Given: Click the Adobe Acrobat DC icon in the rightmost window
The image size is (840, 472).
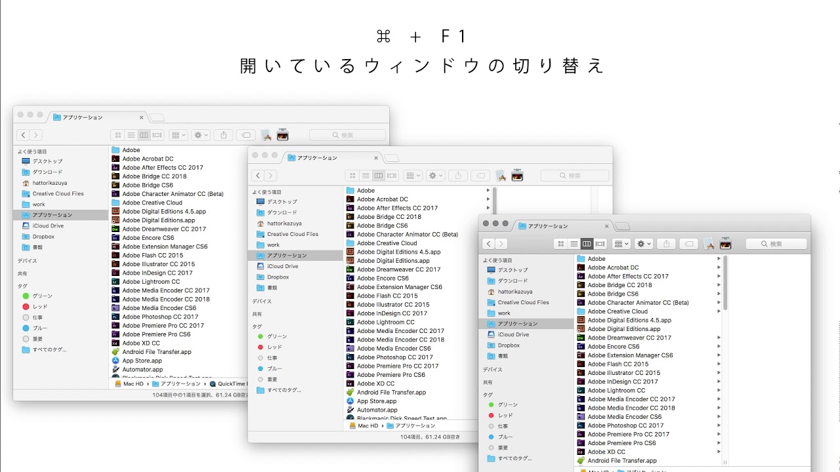Looking at the screenshot, I should (581, 267).
